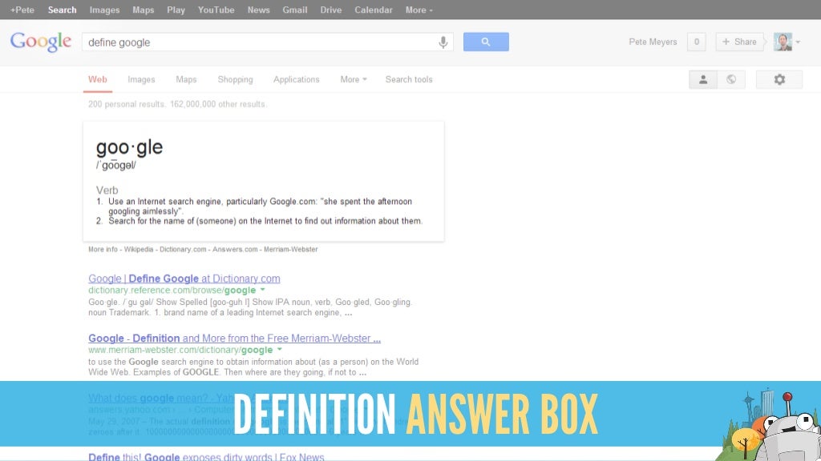Expand More dropdown in top bar

tap(419, 10)
